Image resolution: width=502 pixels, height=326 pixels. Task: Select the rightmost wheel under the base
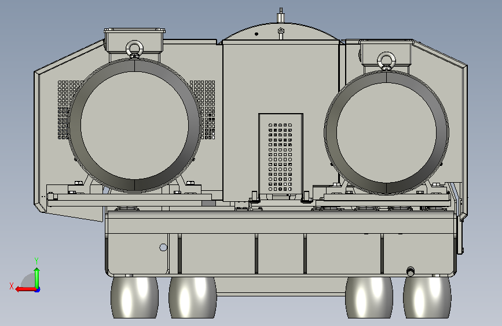click(x=427, y=298)
